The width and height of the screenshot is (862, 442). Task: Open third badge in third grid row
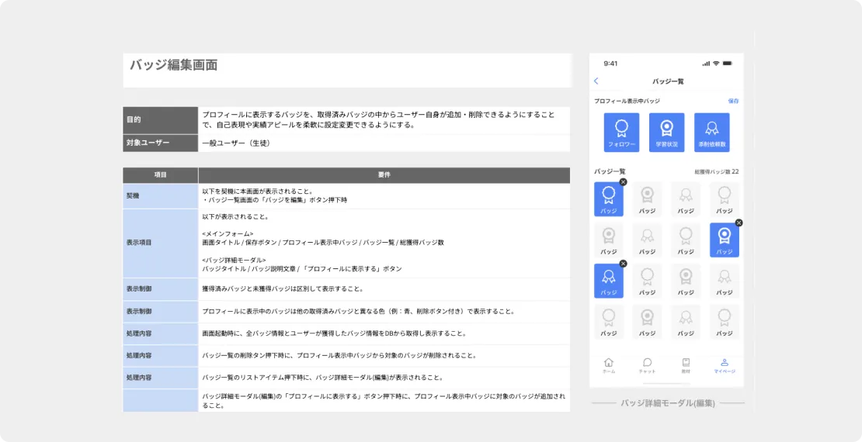point(686,281)
